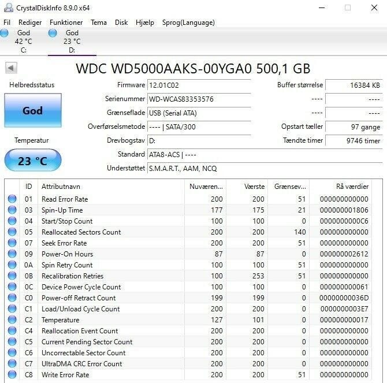Click raw value '0000000003E7'
This screenshot has width=387, height=383.
click(344, 309)
